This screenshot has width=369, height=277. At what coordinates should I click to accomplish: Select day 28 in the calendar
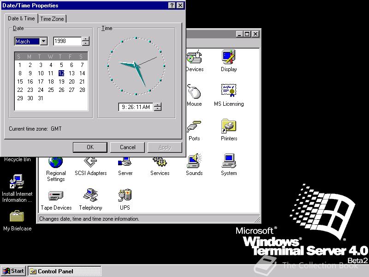pyautogui.click(x=82, y=90)
